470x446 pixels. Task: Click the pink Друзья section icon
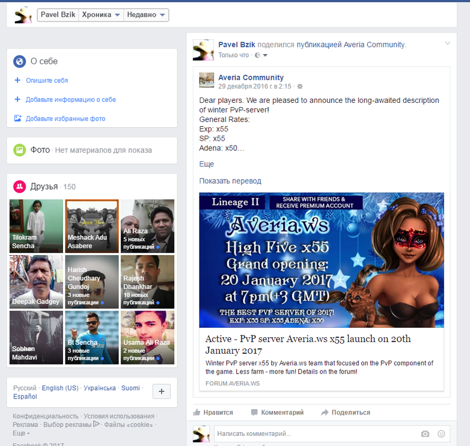pos(20,187)
